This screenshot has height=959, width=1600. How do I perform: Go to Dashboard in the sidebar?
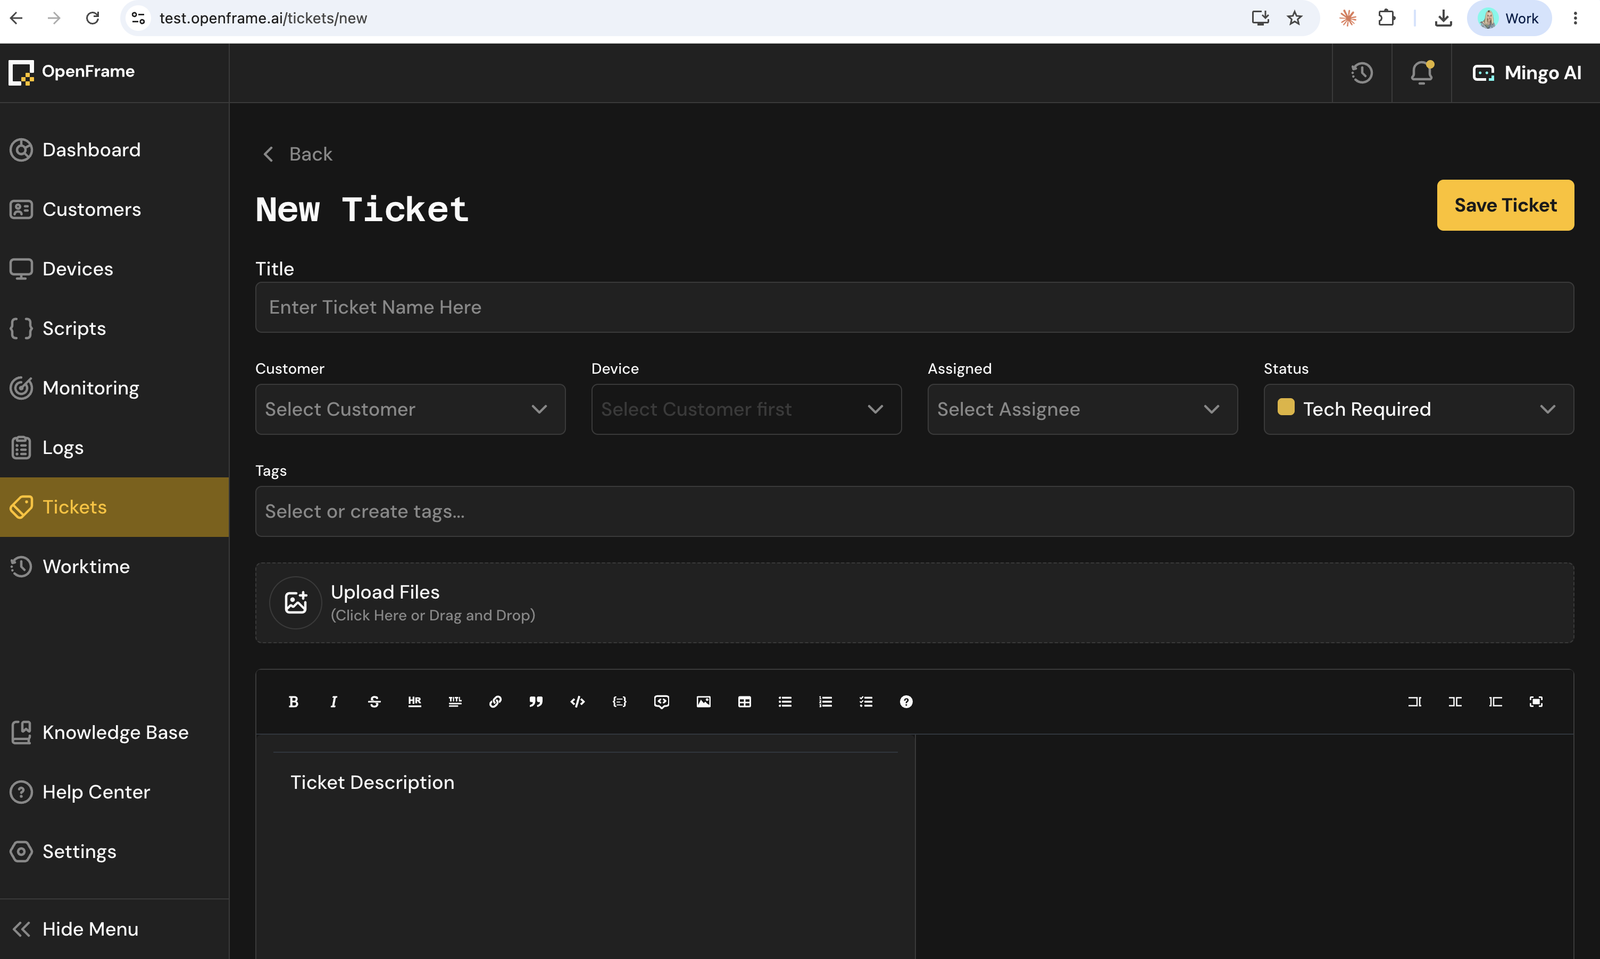pos(114,150)
